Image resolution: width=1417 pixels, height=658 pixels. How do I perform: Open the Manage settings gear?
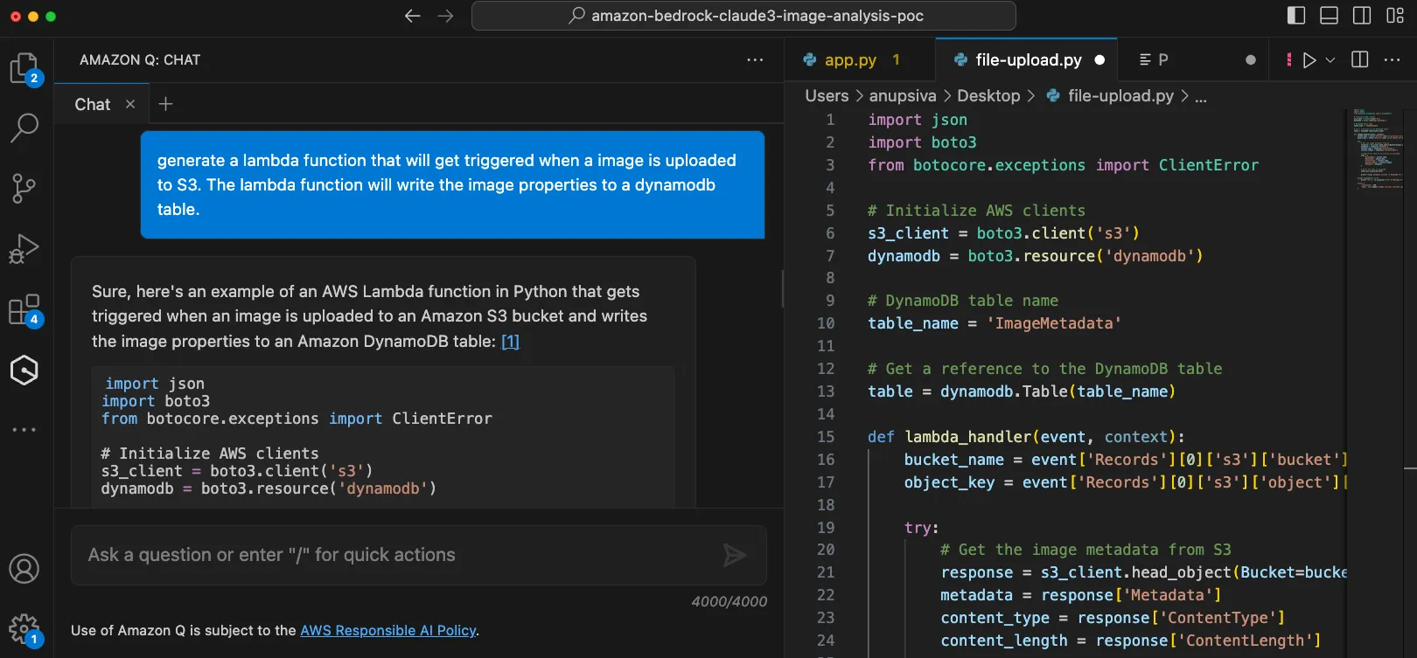[x=24, y=629]
